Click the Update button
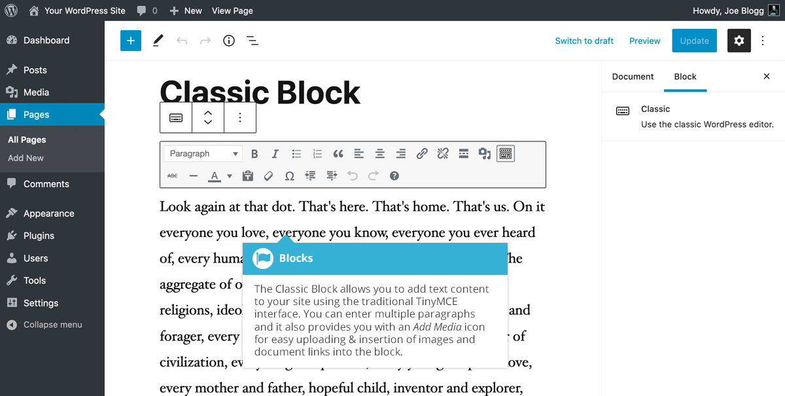 click(694, 41)
